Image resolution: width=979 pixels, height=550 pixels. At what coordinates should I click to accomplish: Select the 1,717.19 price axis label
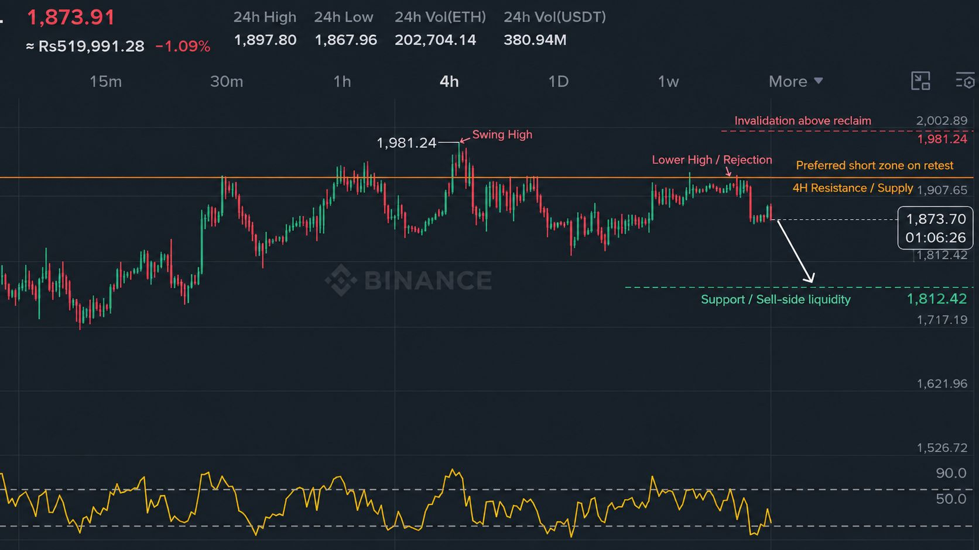pos(942,320)
